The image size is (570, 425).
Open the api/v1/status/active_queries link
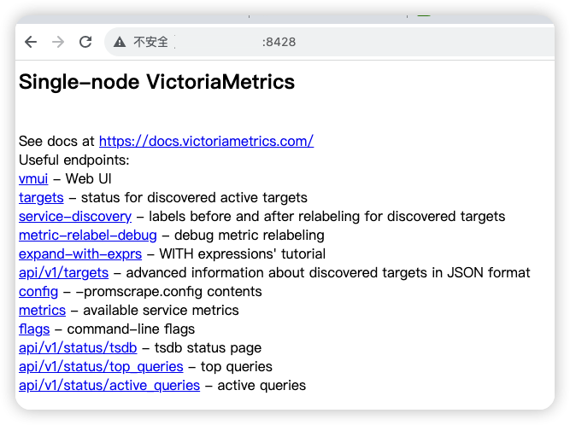[x=109, y=386]
